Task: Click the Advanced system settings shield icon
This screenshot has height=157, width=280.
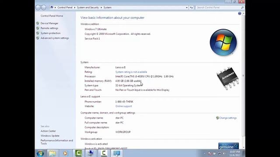Action: click(x=38, y=38)
